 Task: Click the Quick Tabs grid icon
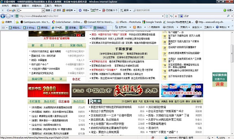(x=3, y=28)
